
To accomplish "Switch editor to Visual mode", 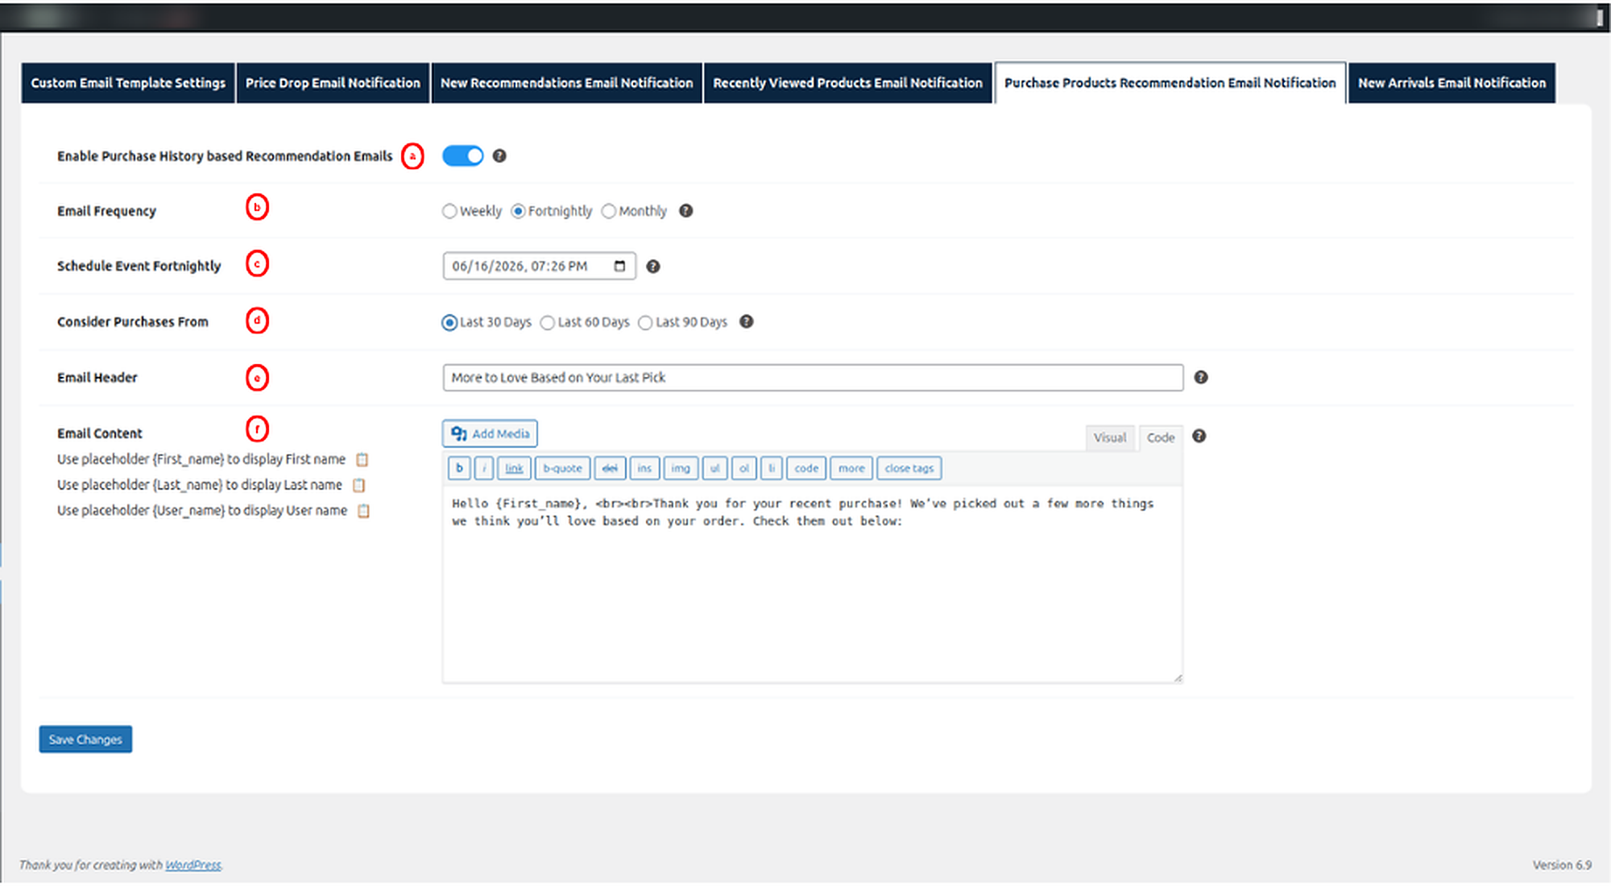I will (x=1109, y=437).
